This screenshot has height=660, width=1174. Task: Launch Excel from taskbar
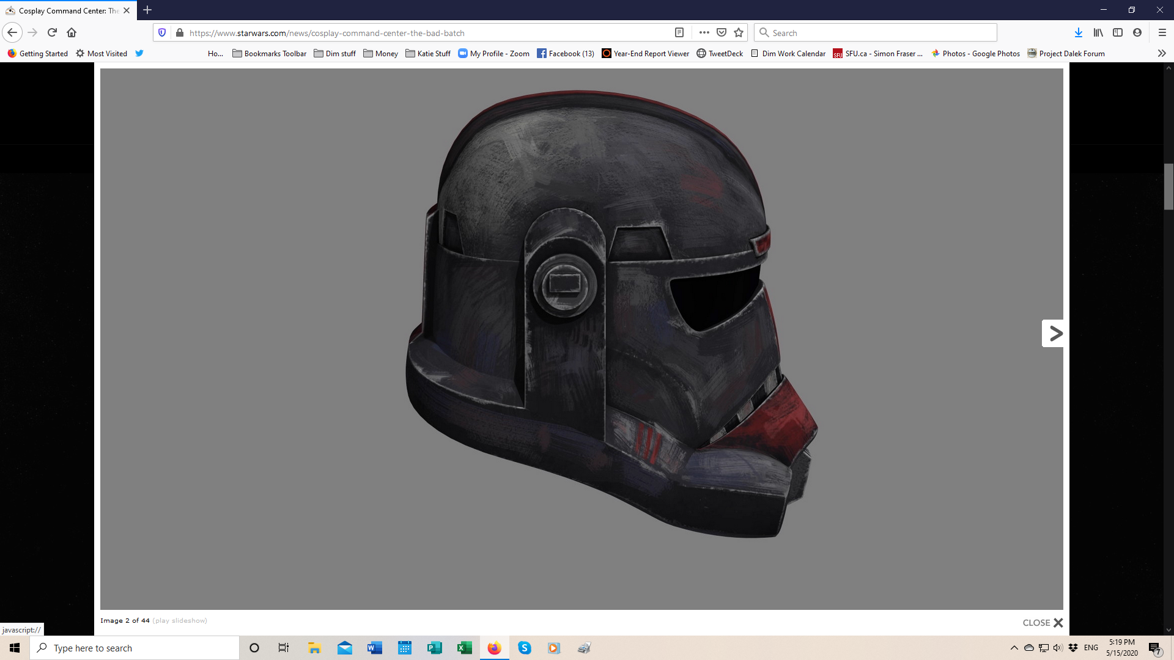pos(465,648)
